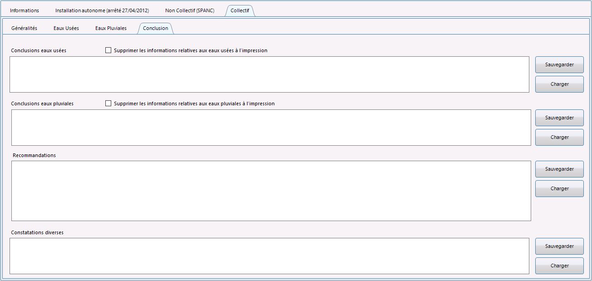Click Sauvegarder for Constatations diverses
The image size is (592, 281).
(x=559, y=246)
